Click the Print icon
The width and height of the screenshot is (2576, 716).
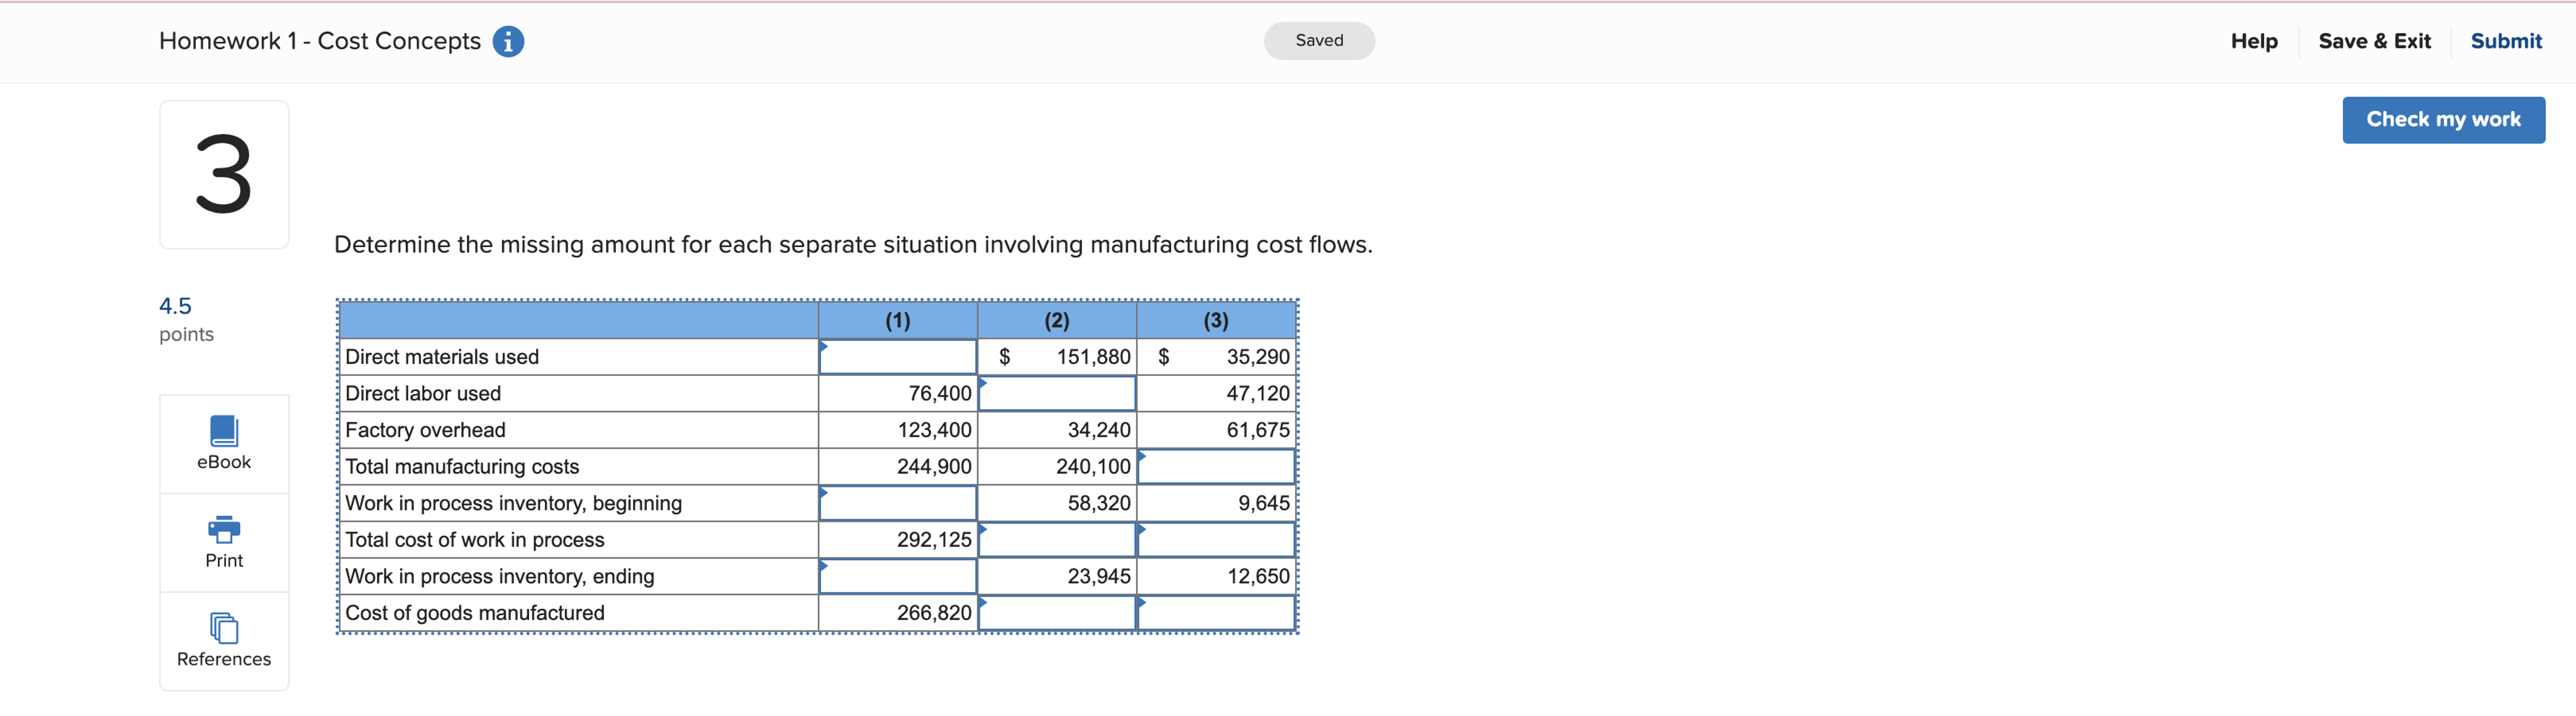(224, 541)
